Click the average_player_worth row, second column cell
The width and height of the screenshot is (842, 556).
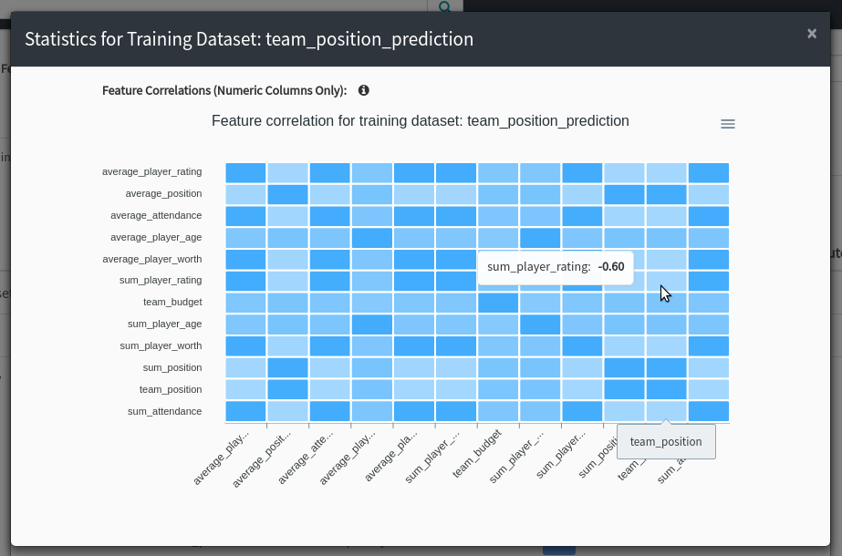(x=288, y=259)
